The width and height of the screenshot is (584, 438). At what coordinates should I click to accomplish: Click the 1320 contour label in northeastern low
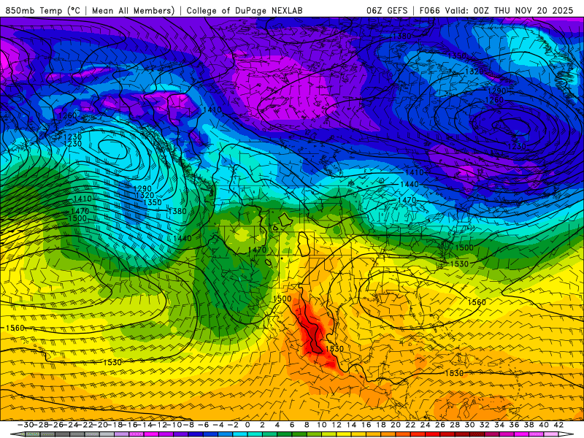point(474,71)
